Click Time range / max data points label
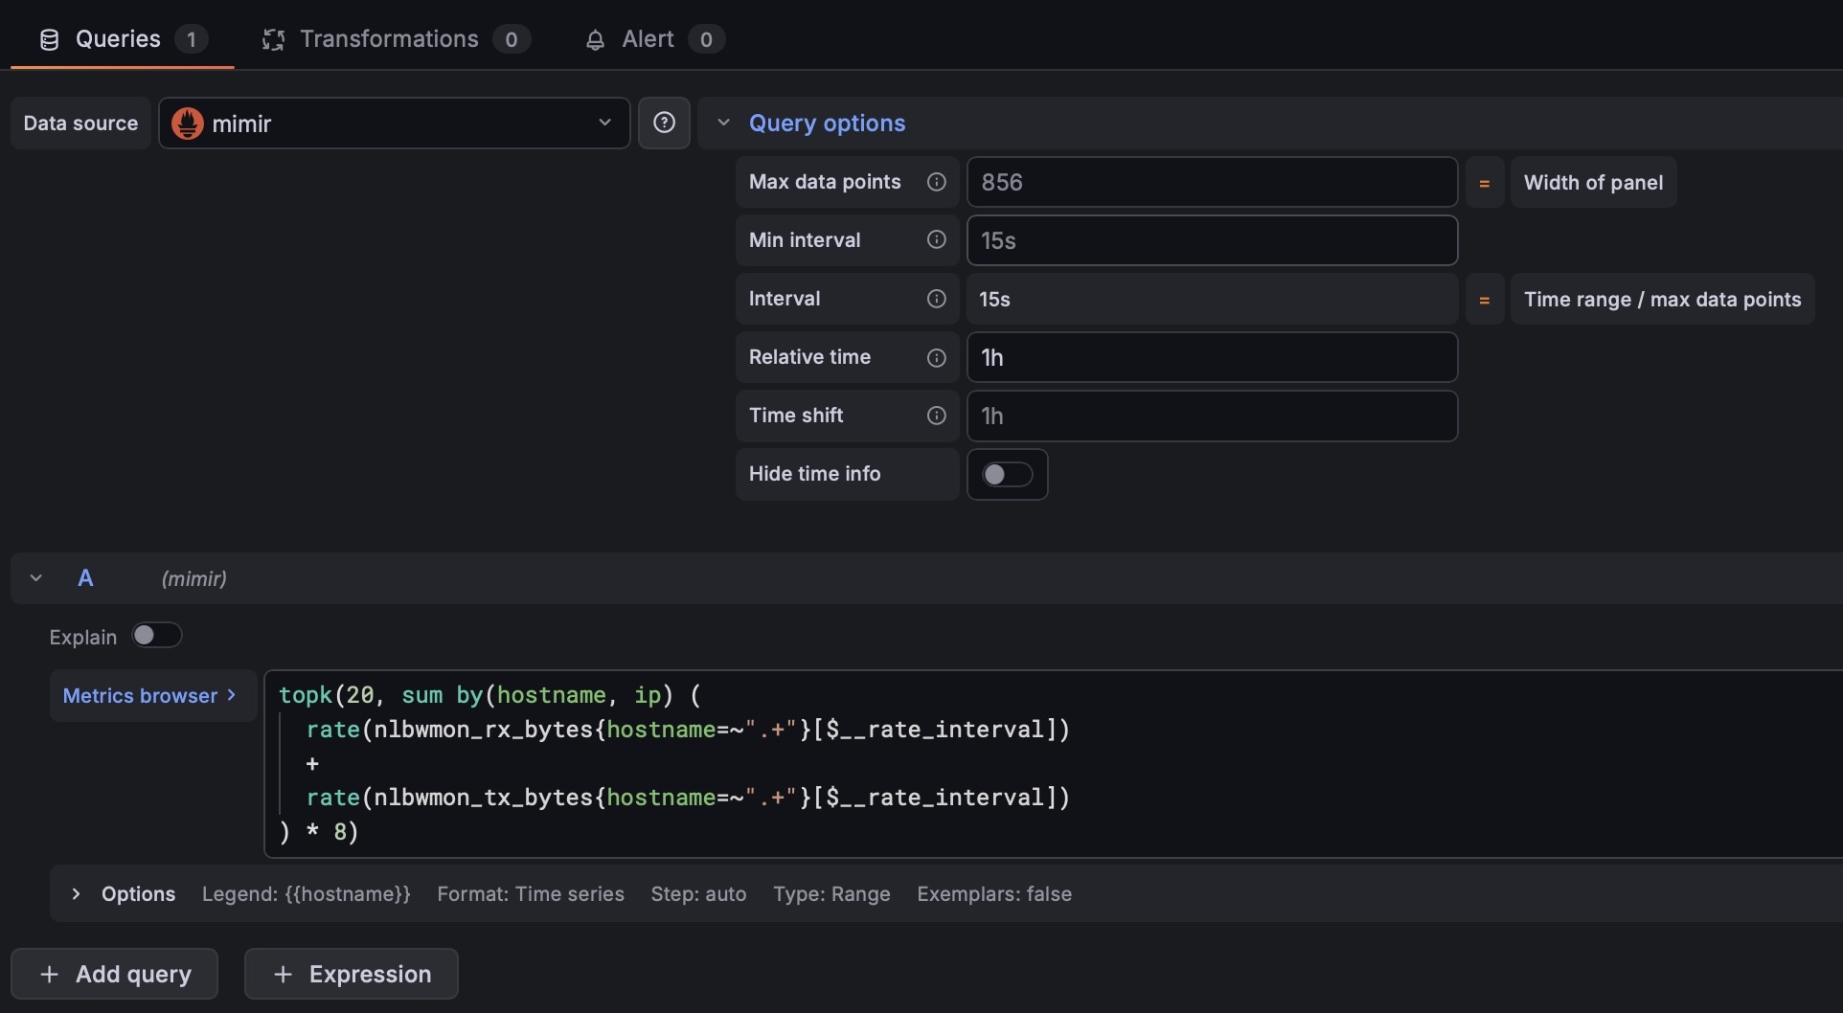Viewport: 1843px width, 1013px height. [1662, 299]
